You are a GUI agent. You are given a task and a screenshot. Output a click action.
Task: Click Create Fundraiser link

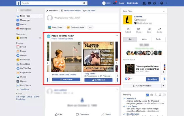point(21,99)
